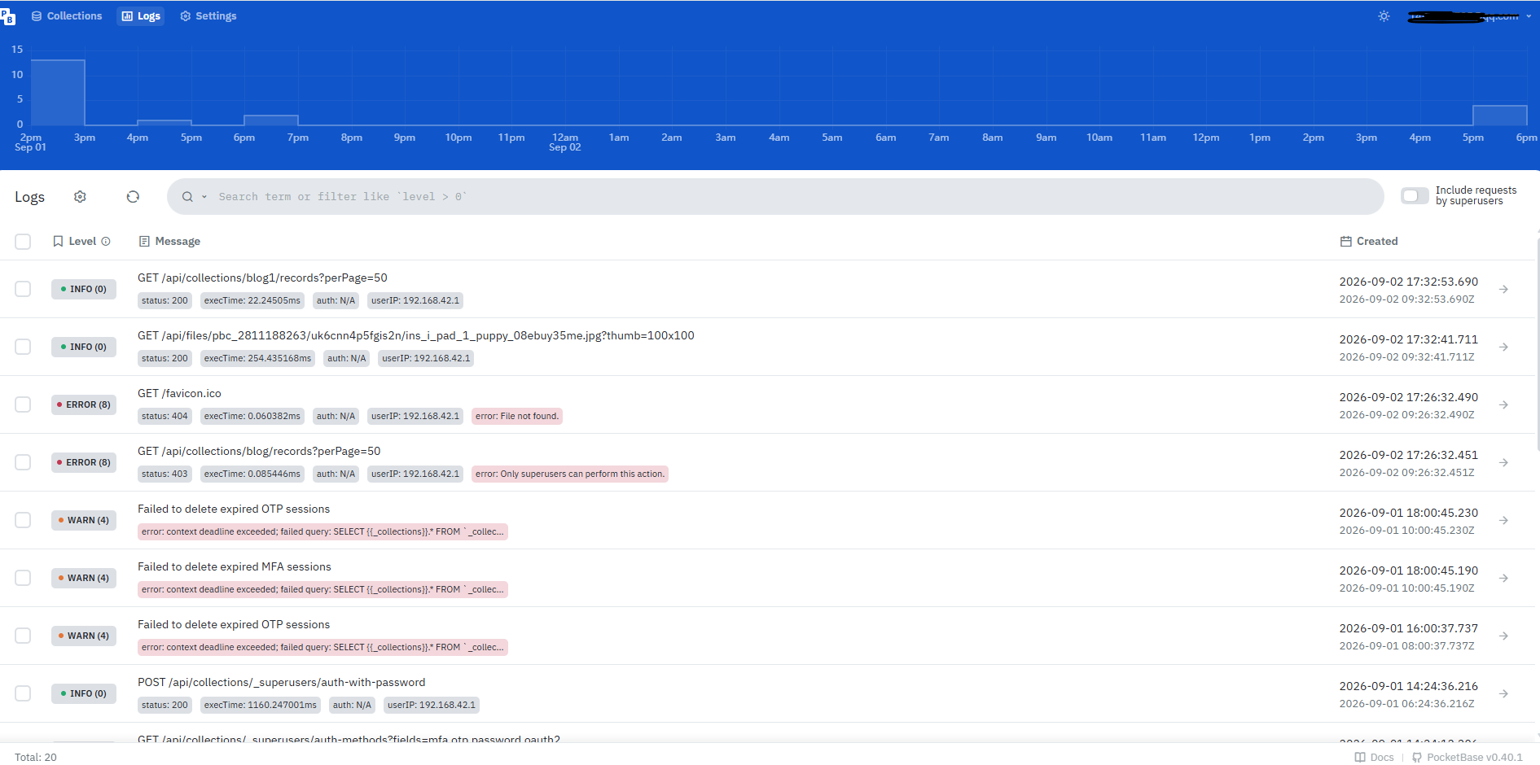Screen dimensions: 1540x765
Task: Select checkbox for favicon.ico error row
Action: (23, 405)
